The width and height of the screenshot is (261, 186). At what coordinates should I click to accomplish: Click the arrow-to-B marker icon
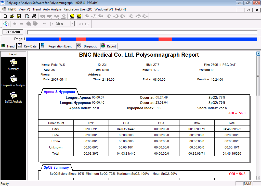[116, 16]
